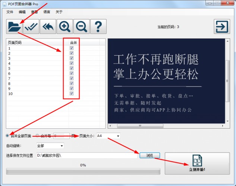The width and height of the screenshot is (236, 186).
Task: Click the save location path field
Action: tap(87, 155)
